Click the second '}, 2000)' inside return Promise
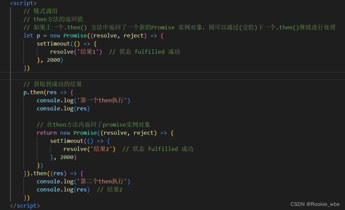This screenshot has height=210, width=345. pyautogui.click(x=63, y=157)
